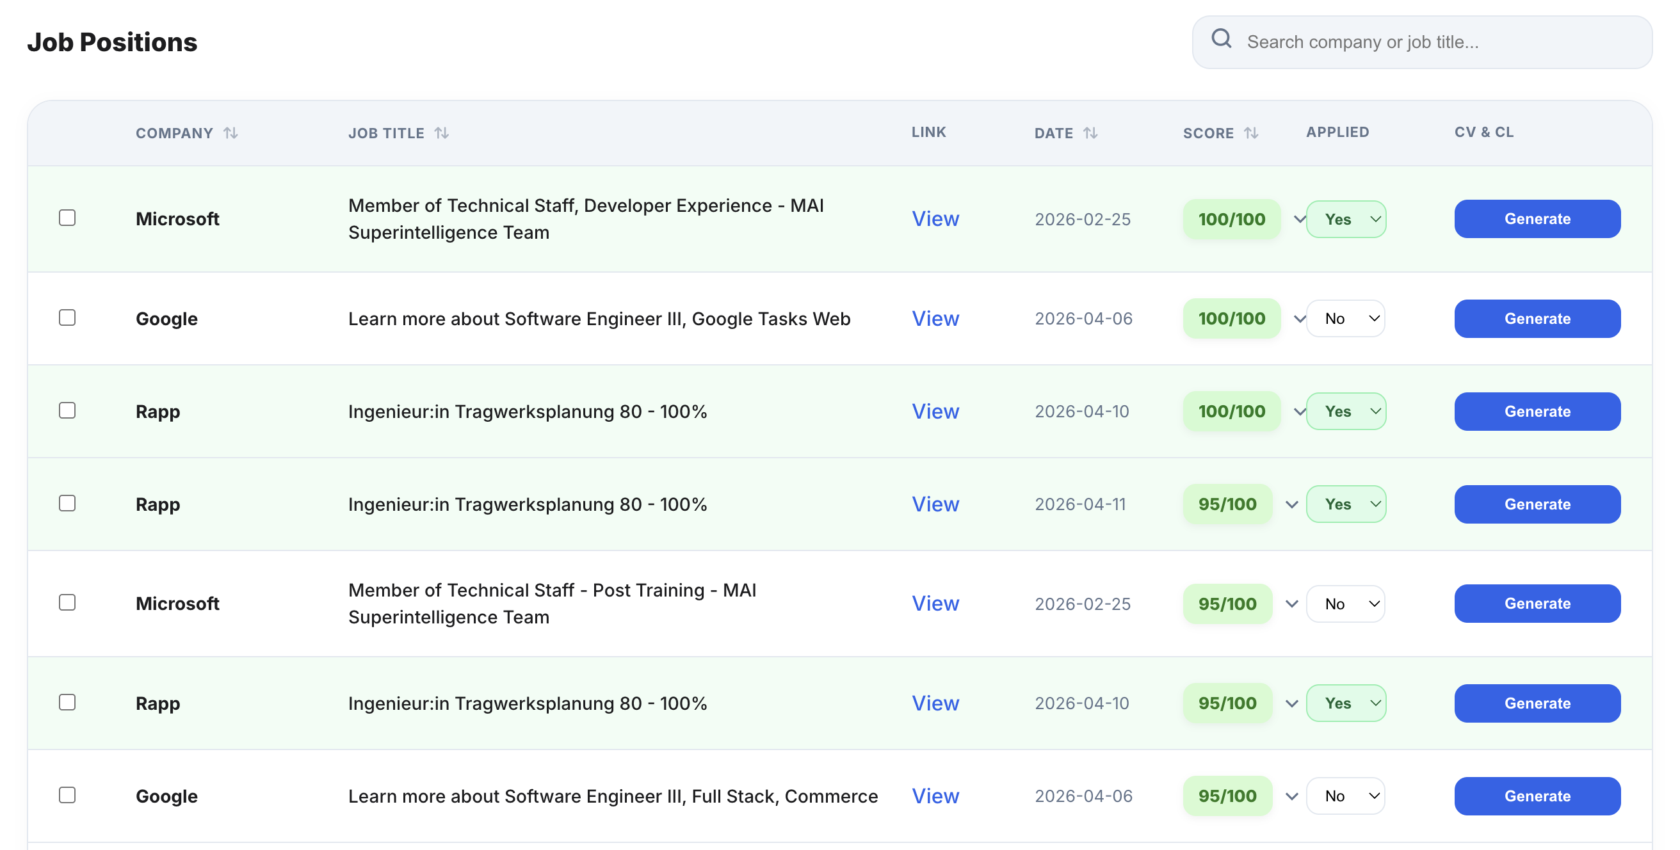1680x850 pixels.
Task: Open Applied dropdown for Microsoft Post Training
Action: 1346,604
